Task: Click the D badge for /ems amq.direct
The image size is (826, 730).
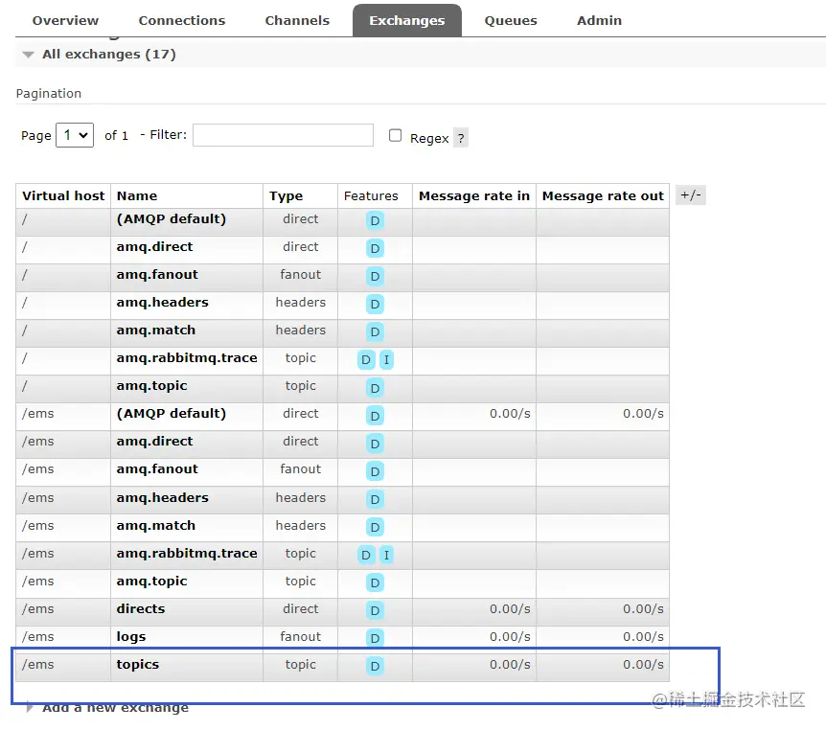Action: pos(375,444)
